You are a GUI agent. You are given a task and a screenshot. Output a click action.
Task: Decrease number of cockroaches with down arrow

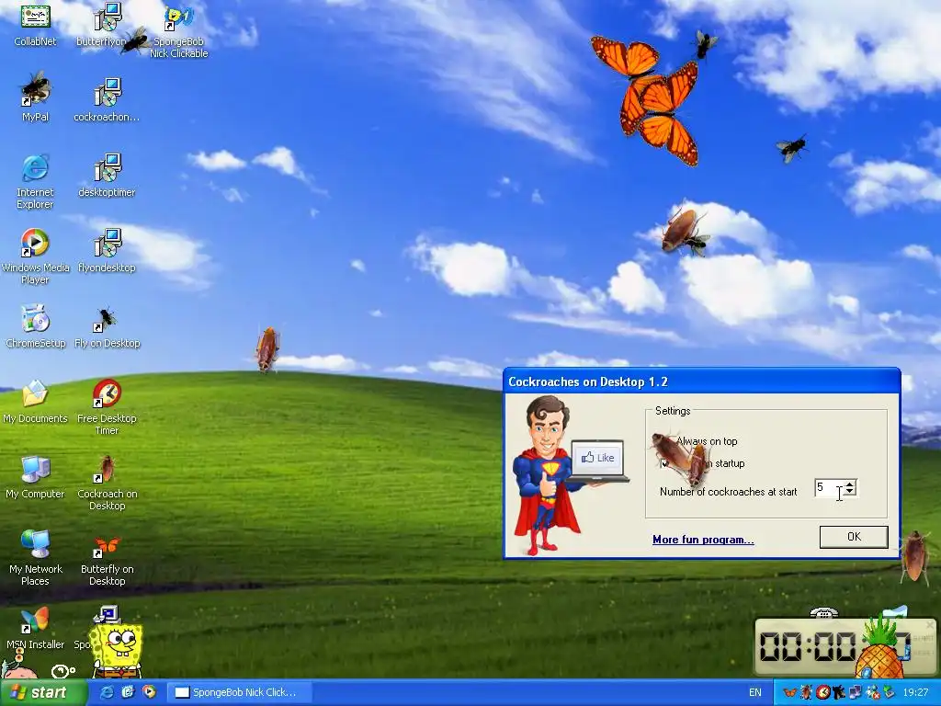point(849,492)
